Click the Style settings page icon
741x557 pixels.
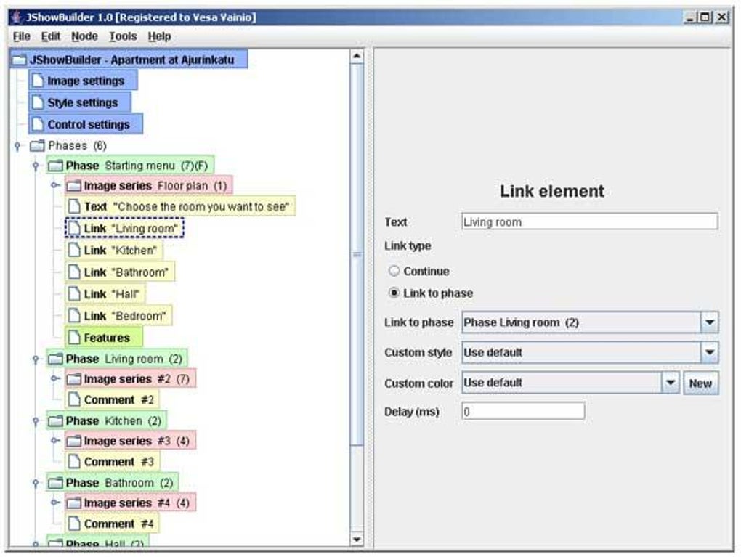click(x=38, y=102)
